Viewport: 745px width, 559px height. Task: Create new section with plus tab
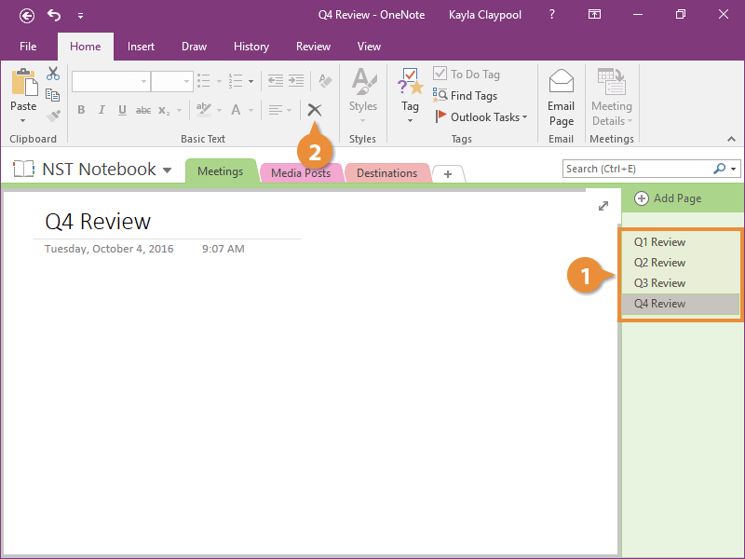448,174
